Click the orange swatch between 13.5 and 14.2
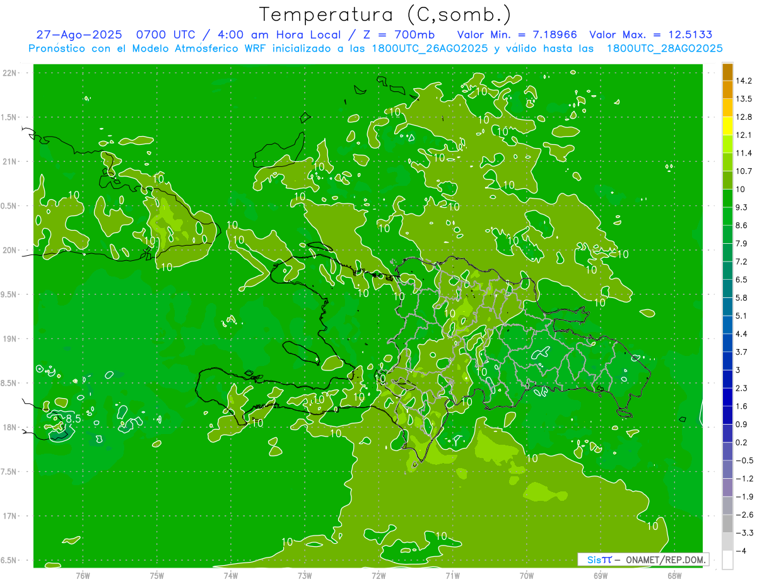Image resolution: width=757 pixels, height=584 pixels. tap(727, 90)
